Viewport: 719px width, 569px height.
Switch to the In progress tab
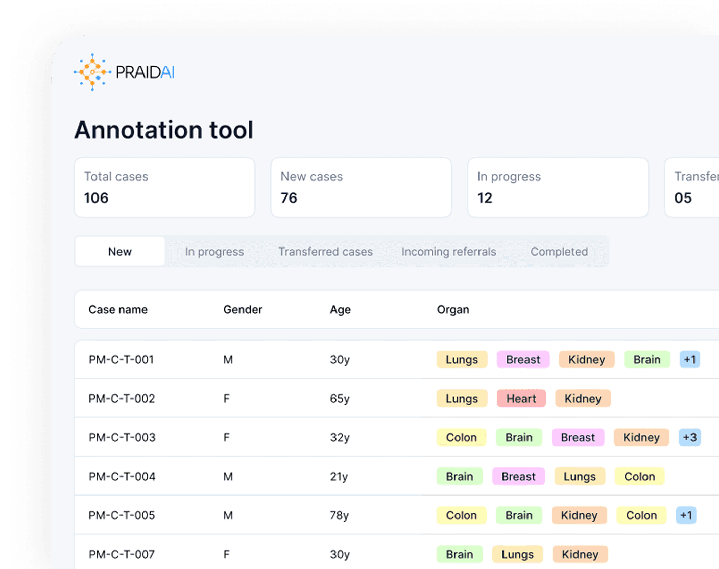click(x=214, y=252)
